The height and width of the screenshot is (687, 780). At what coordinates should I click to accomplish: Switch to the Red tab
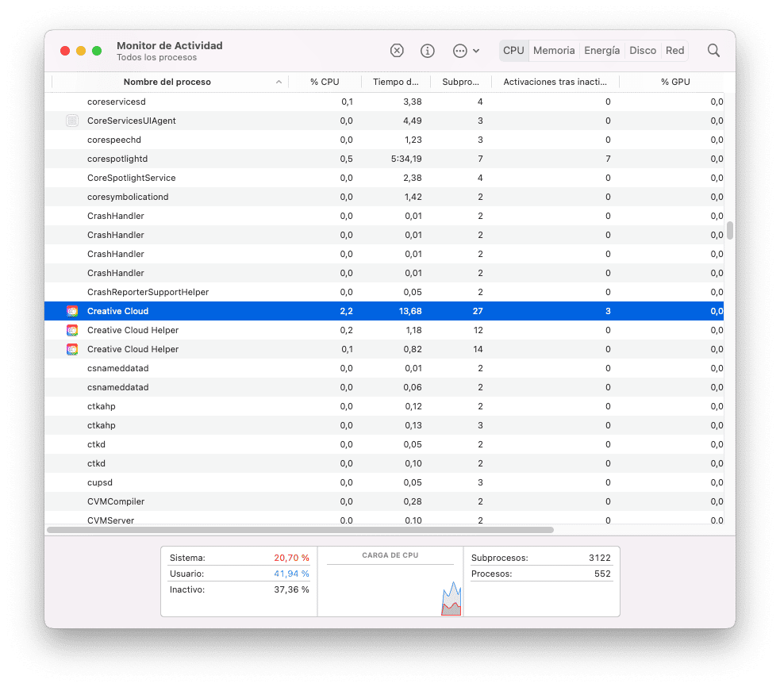pos(674,51)
